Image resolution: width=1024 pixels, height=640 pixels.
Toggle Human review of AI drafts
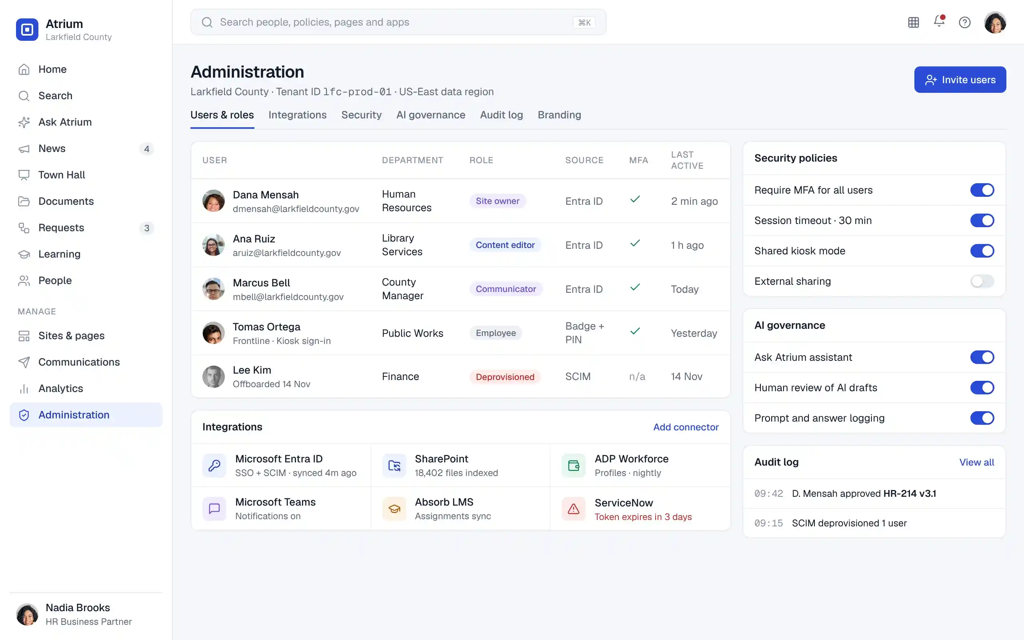[x=982, y=388]
